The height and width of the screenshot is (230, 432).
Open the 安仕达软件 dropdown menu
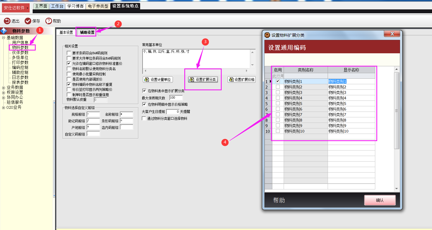pyautogui.click(x=16, y=8)
